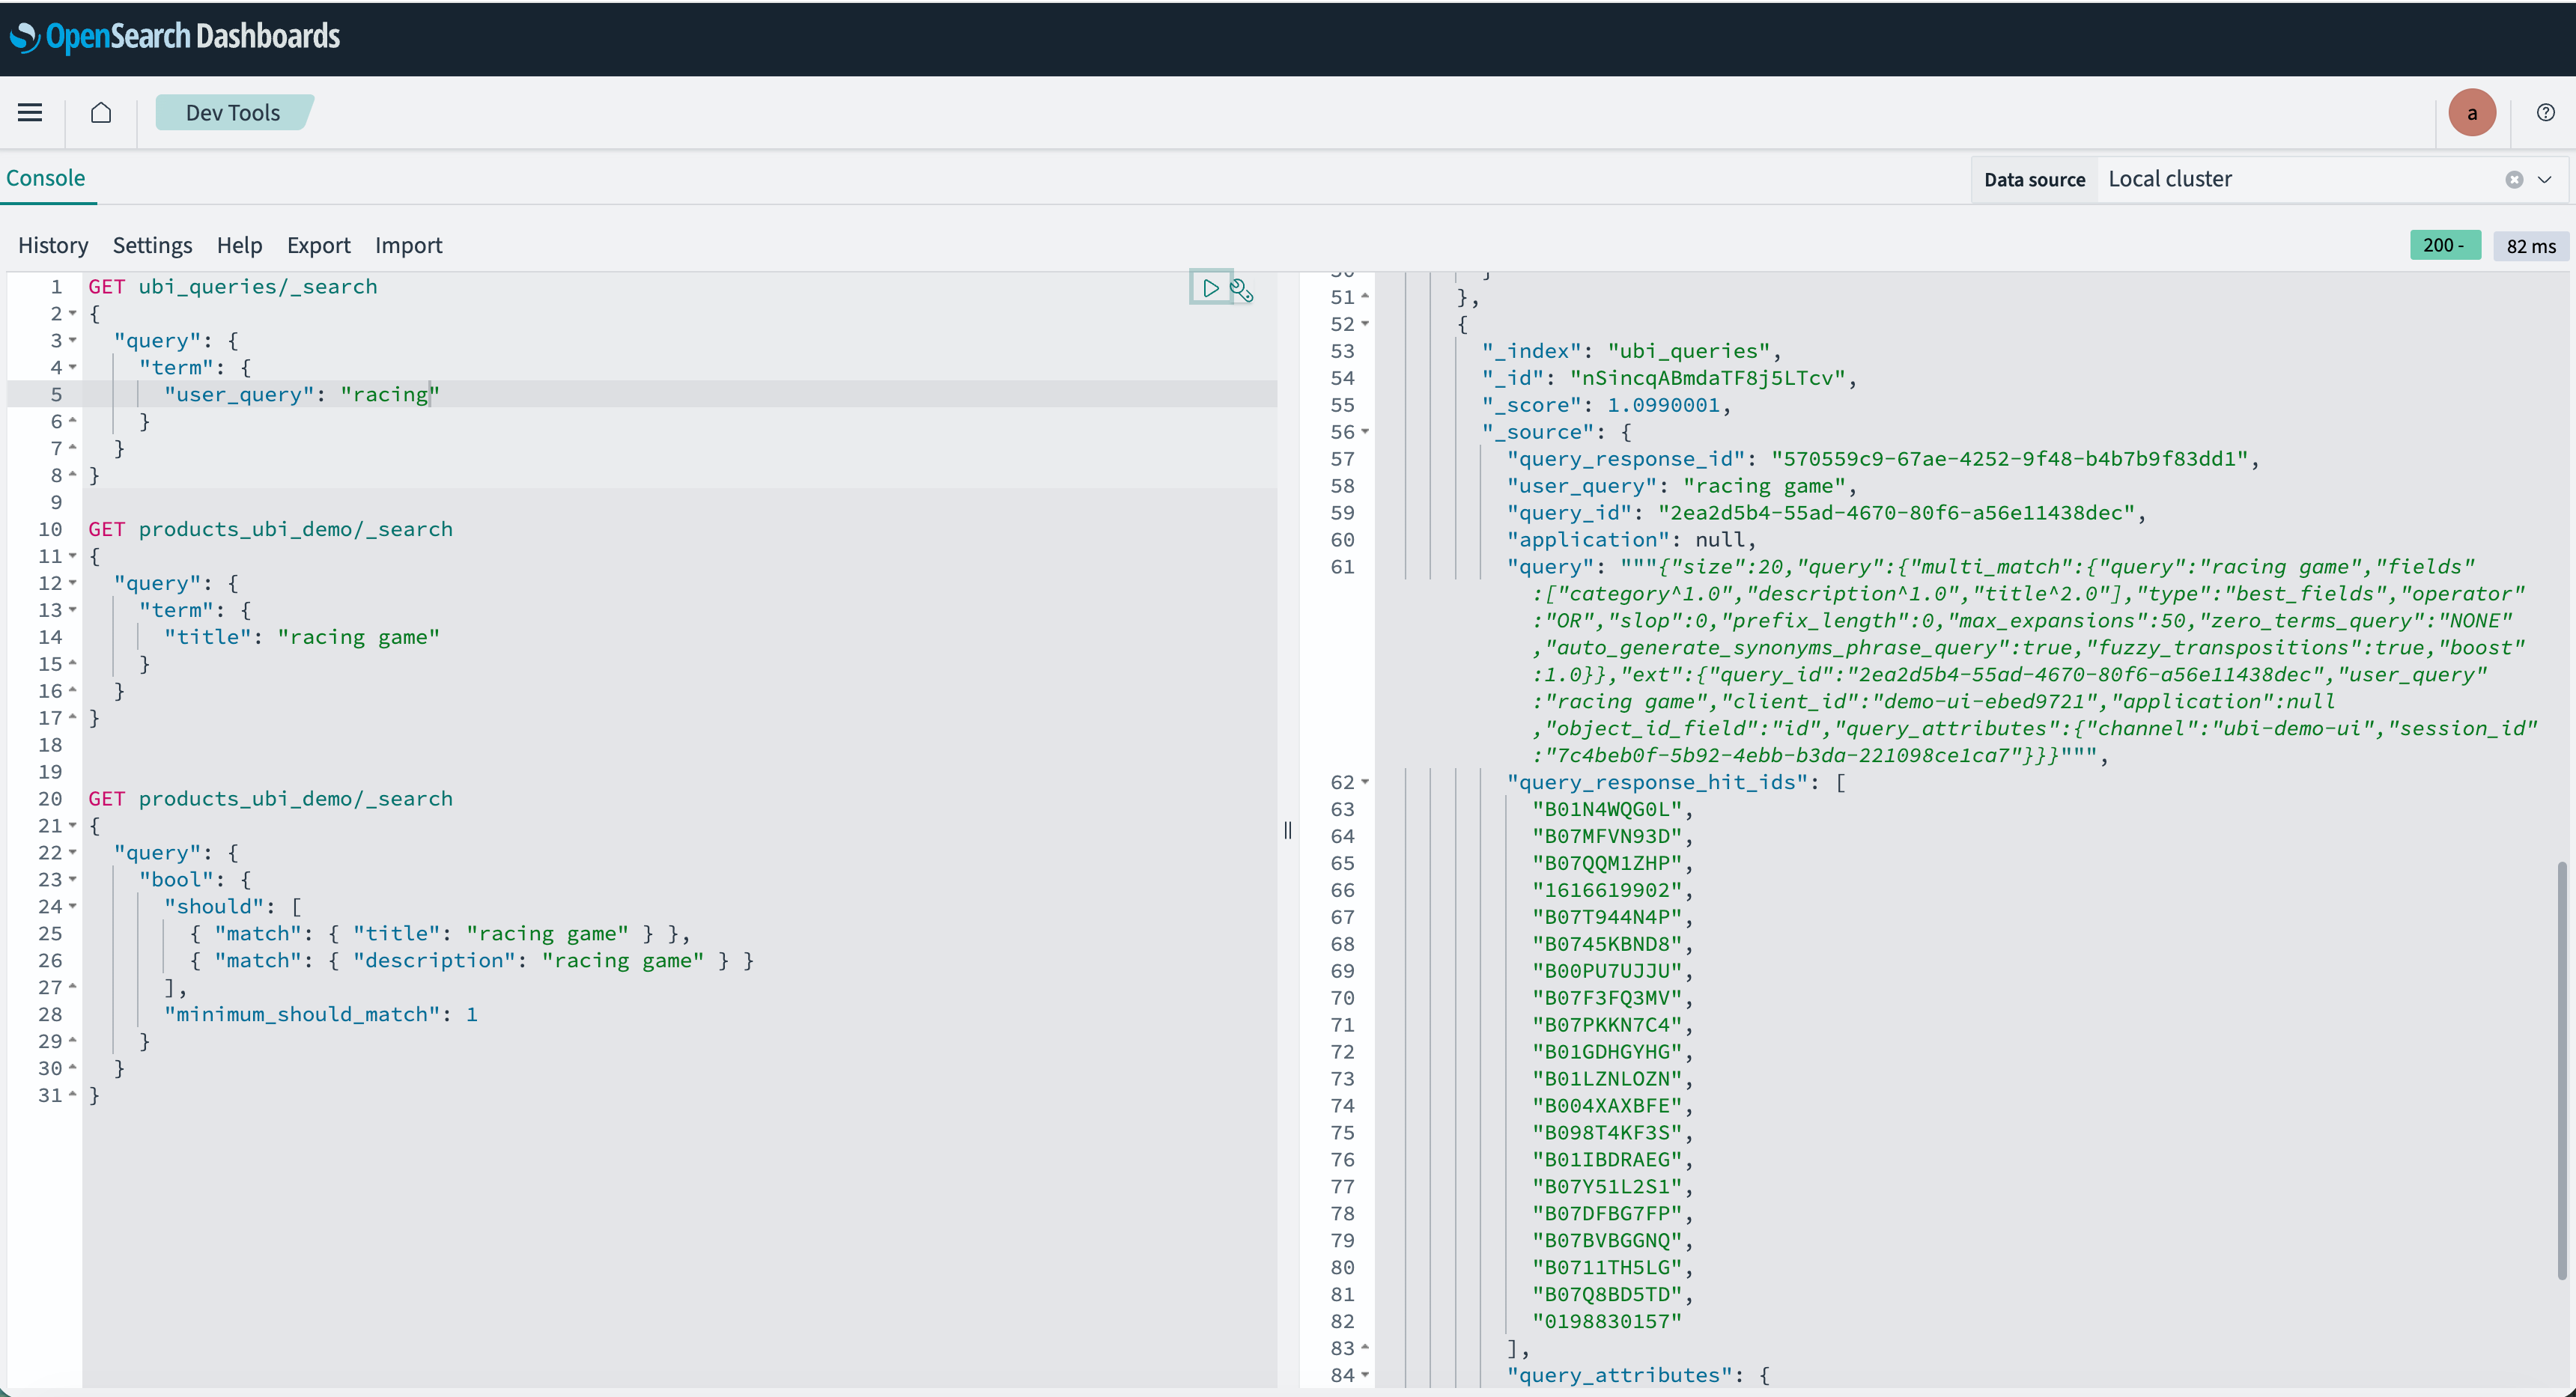Collapse the fold arrow on editor line 21
Image resolution: width=2576 pixels, height=1397 pixels.
click(x=73, y=826)
